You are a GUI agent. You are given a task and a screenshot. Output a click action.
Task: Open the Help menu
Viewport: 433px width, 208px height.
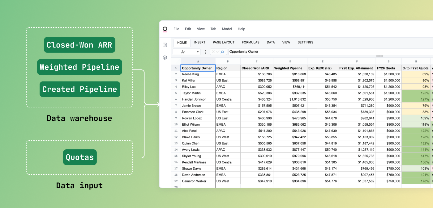(x=241, y=29)
